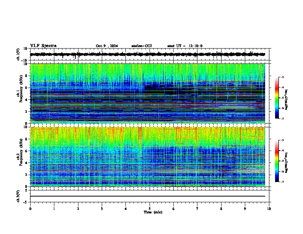Viewport: 303px width, 234px height.
Task: Click time axis tick label "5"
Action: click(150, 209)
